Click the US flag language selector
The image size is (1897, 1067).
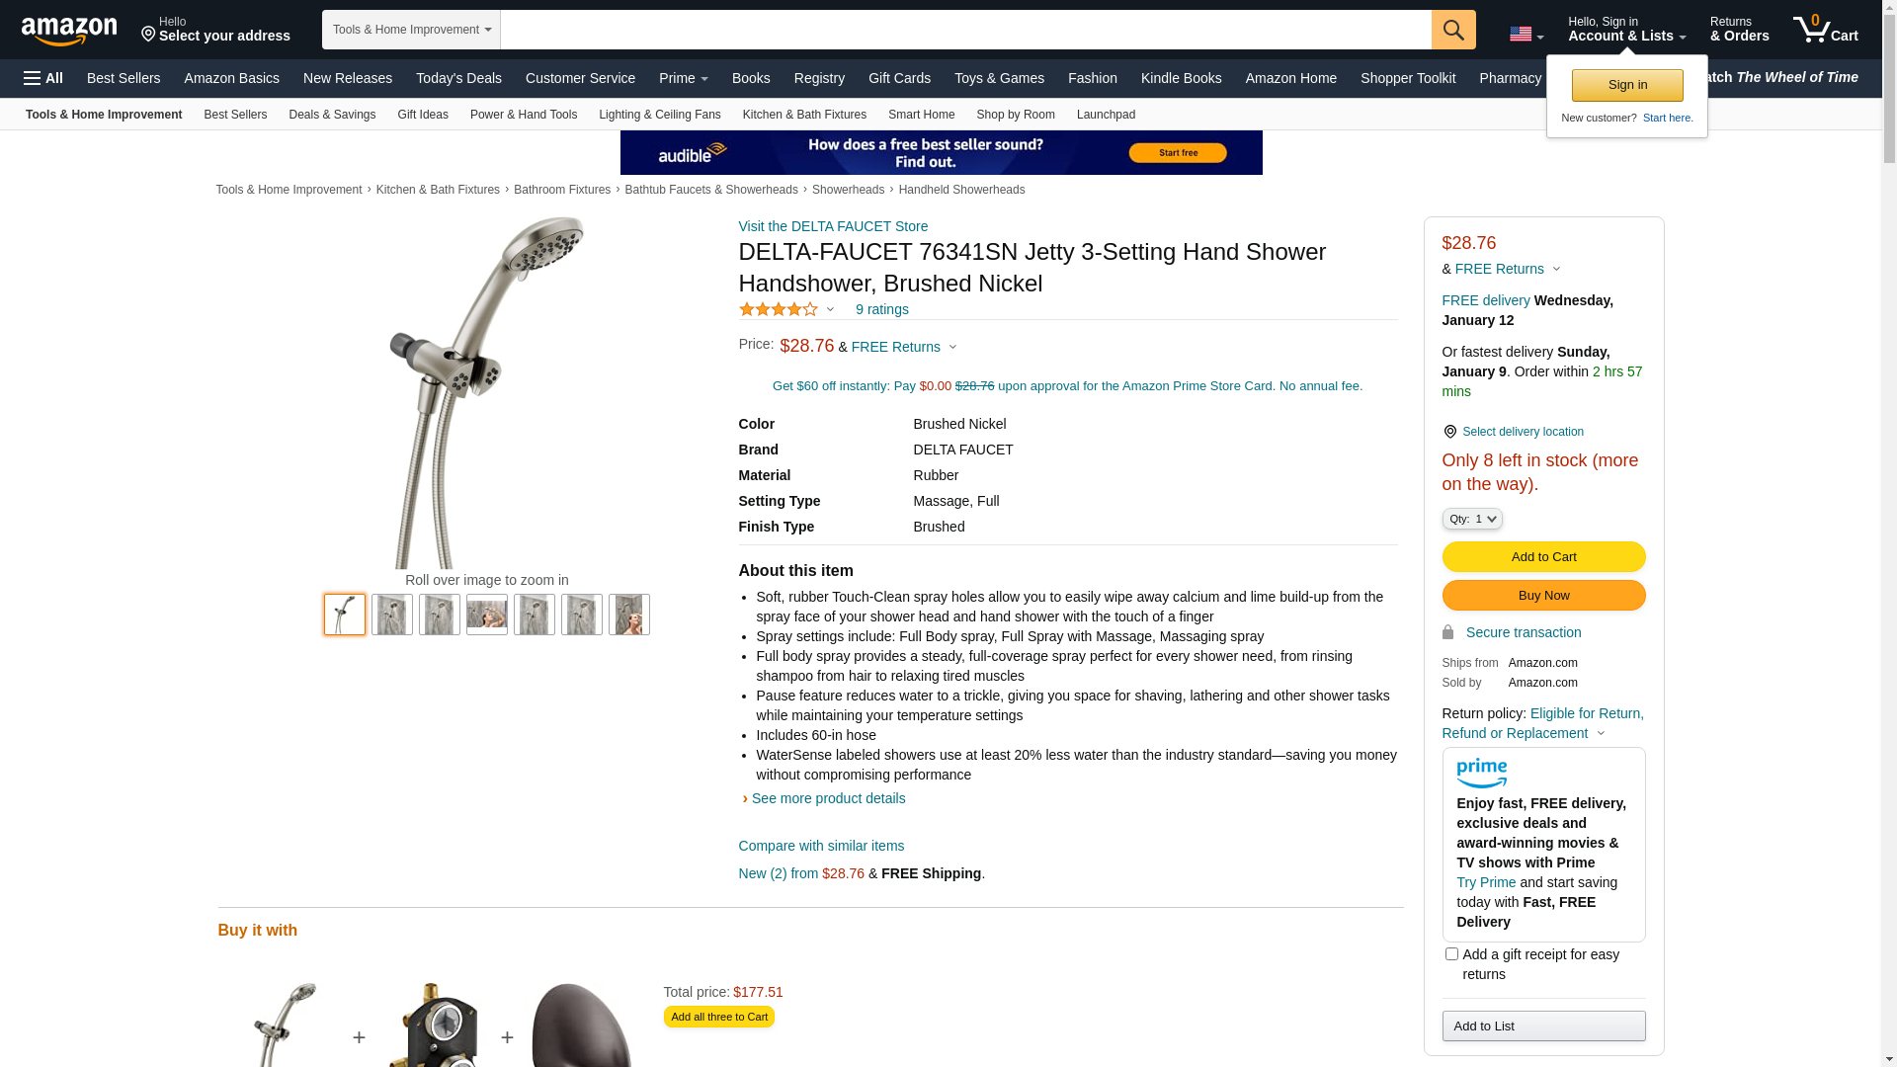click(1526, 35)
